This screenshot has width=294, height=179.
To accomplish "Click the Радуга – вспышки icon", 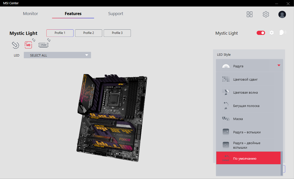I will pos(226,132).
